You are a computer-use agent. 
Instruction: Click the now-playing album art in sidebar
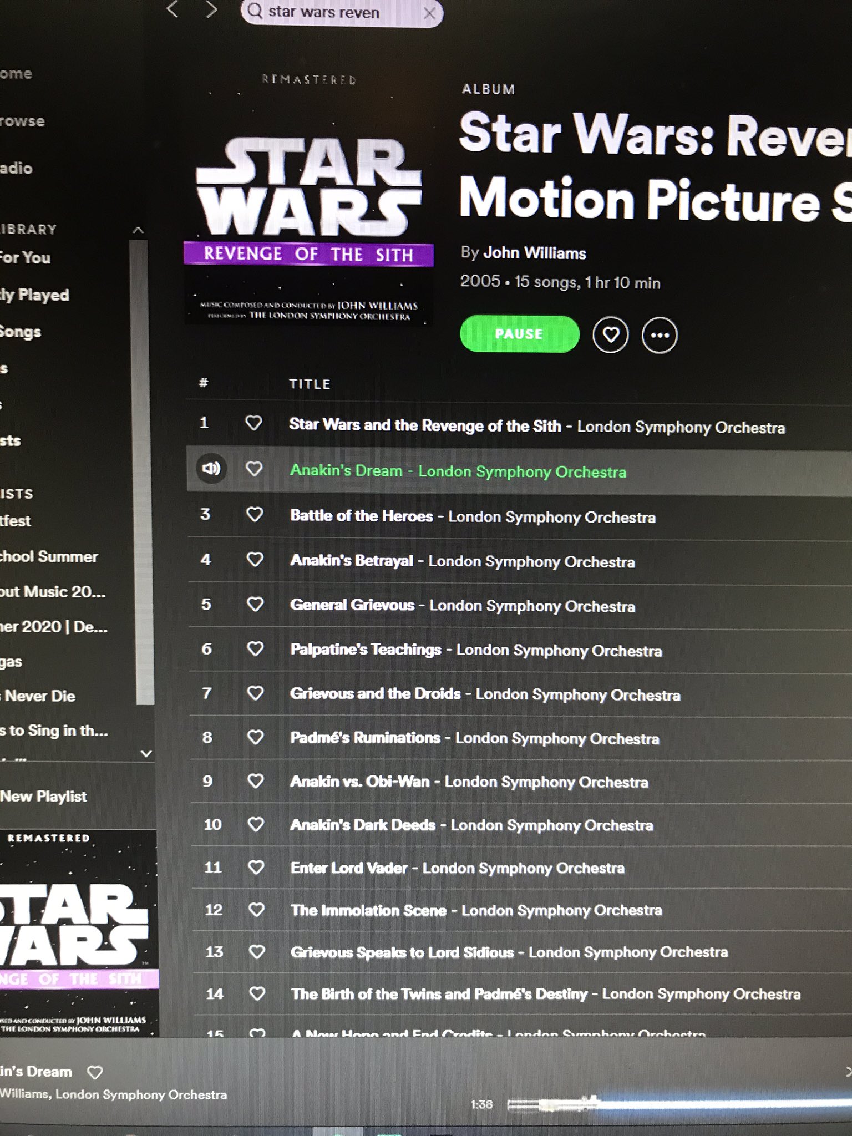[79, 933]
